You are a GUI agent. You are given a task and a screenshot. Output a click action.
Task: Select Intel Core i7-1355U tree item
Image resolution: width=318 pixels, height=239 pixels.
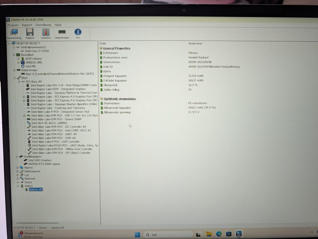pos(37,51)
